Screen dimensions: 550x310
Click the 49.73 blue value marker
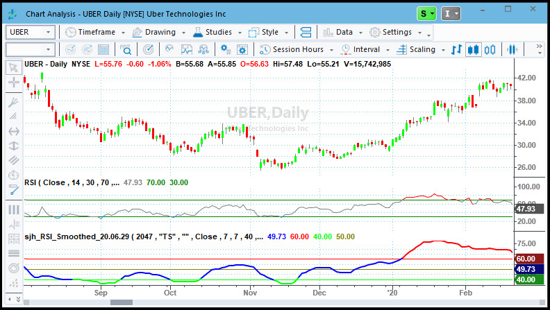pyautogui.click(x=529, y=269)
